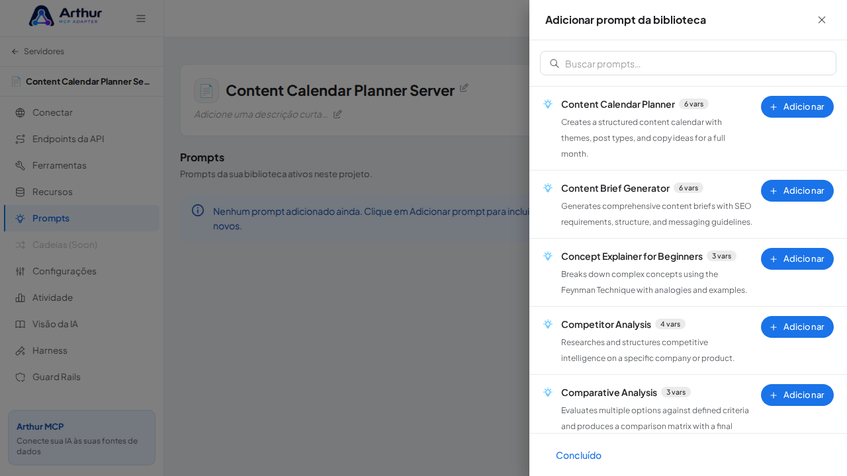The height and width of the screenshot is (476, 847).
Task: Click the Prompts lightbulb sidebar icon
Action: [x=20, y=218]
